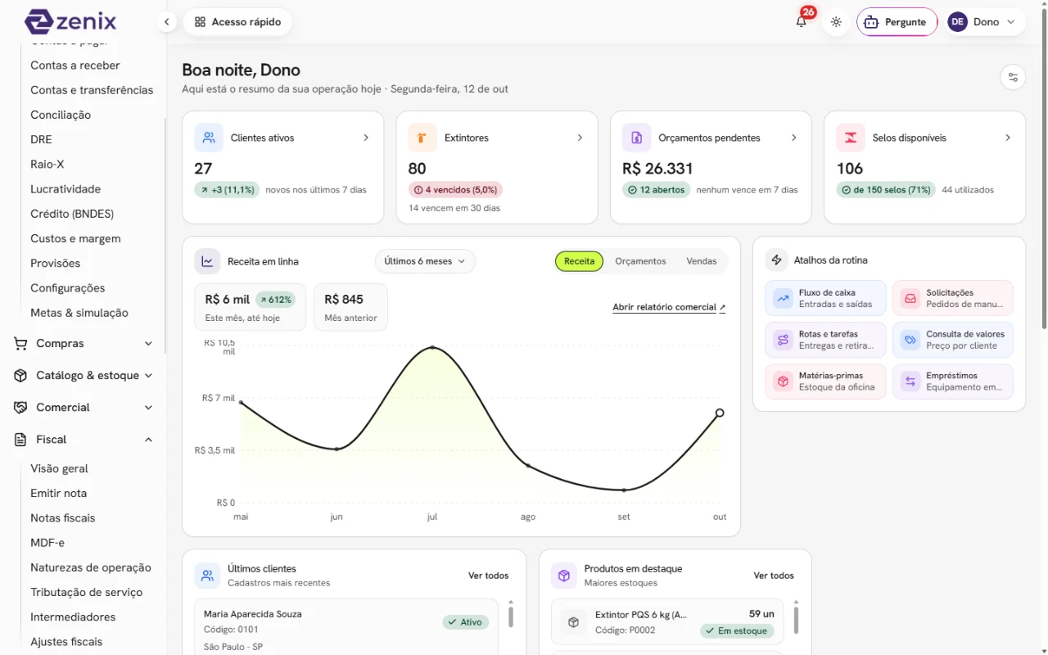Click the Clientes ativos people icon
Viewport: 1048px width, 655px height.
coord(209,138)
